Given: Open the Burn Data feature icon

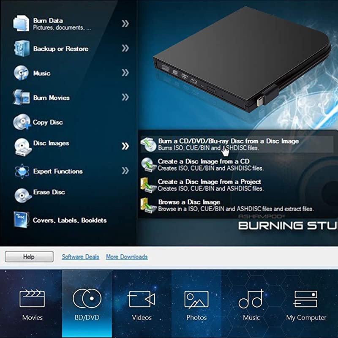Looking at the screenshot, I should coord(21,23).
